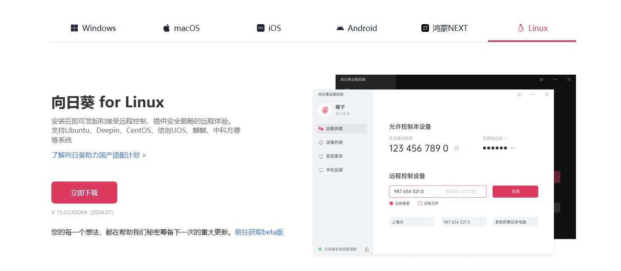Minimize the dark back window
This screenshot has width=621, height=271.
pos(555,79)
